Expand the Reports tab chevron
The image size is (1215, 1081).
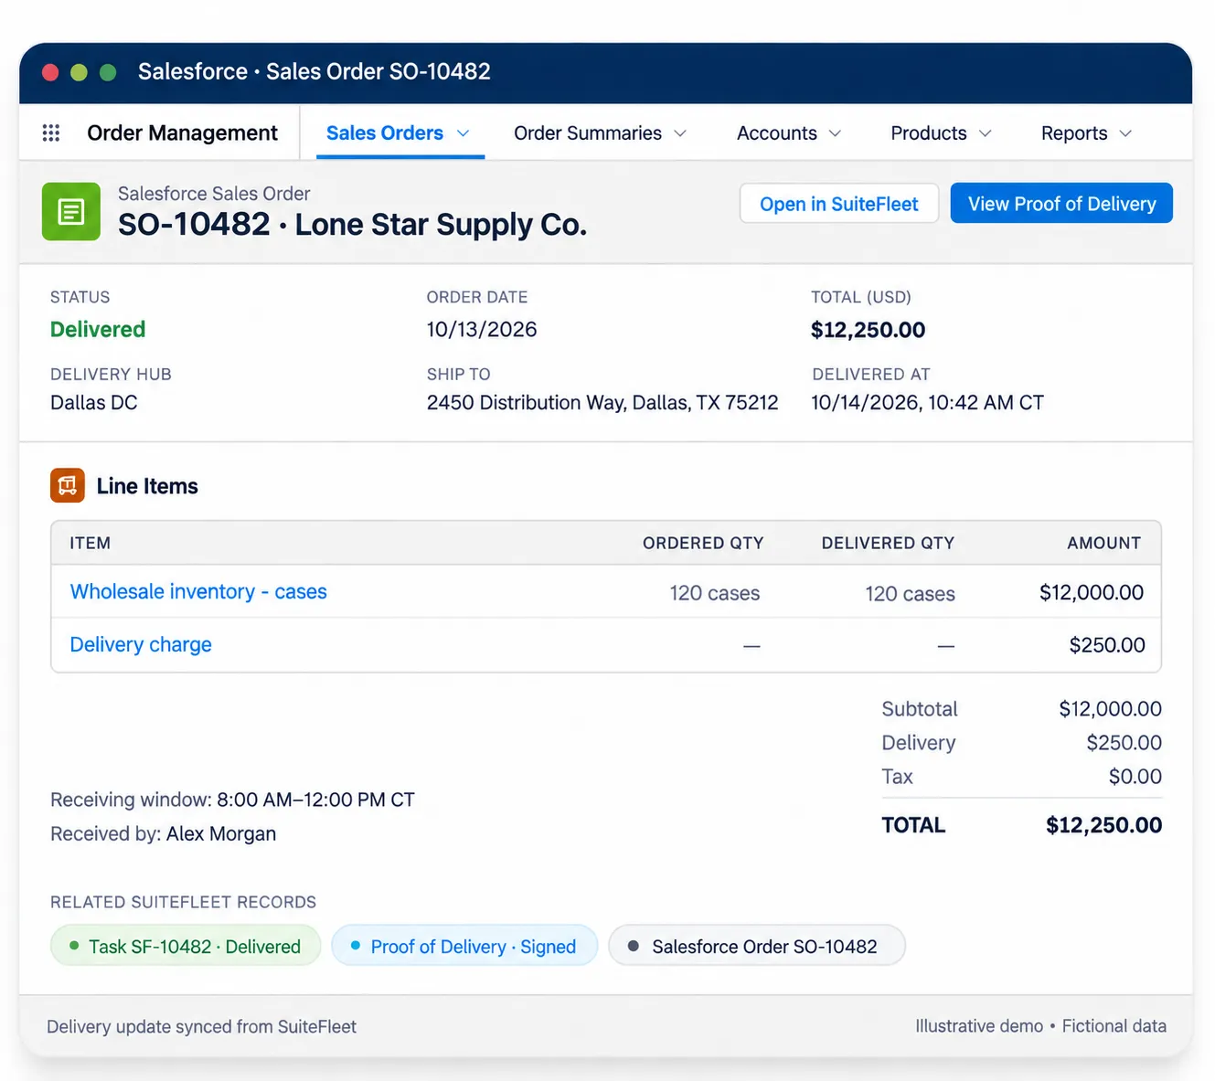pyautogui.click(x=1125, y=133)
